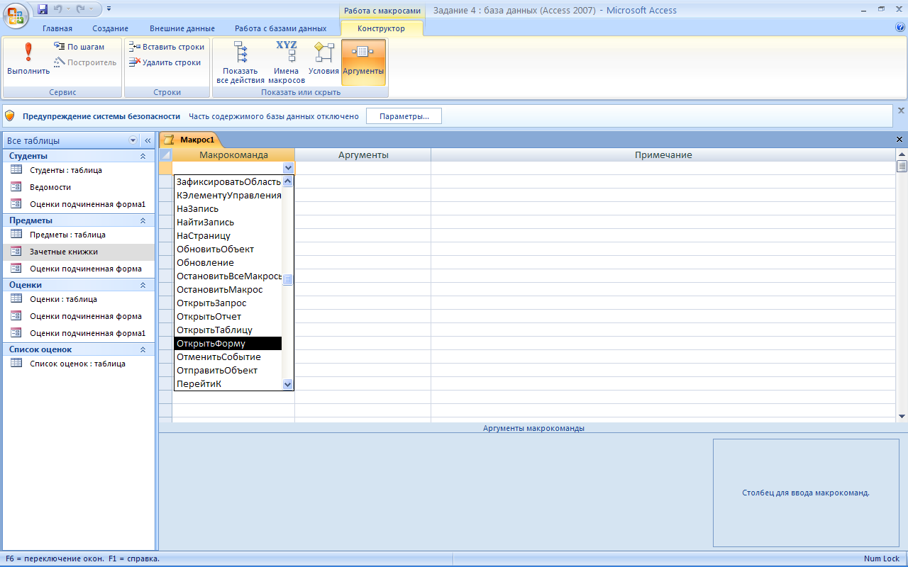Click the Зачетные книжки form icon
Screen dimensions: 908x567
coord(16,252)
